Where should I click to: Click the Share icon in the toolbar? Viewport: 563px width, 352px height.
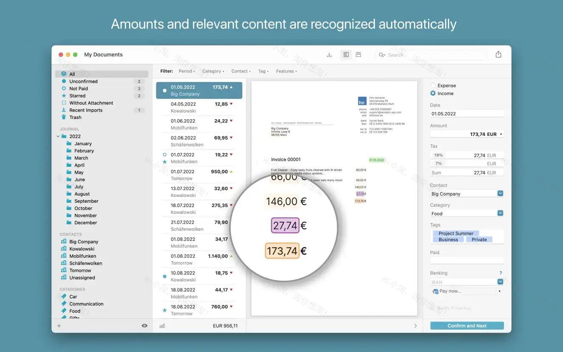[x=498, y=55]
